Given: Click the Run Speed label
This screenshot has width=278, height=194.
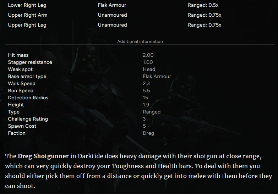Looking at the screenshot, I should coord(21,90).
